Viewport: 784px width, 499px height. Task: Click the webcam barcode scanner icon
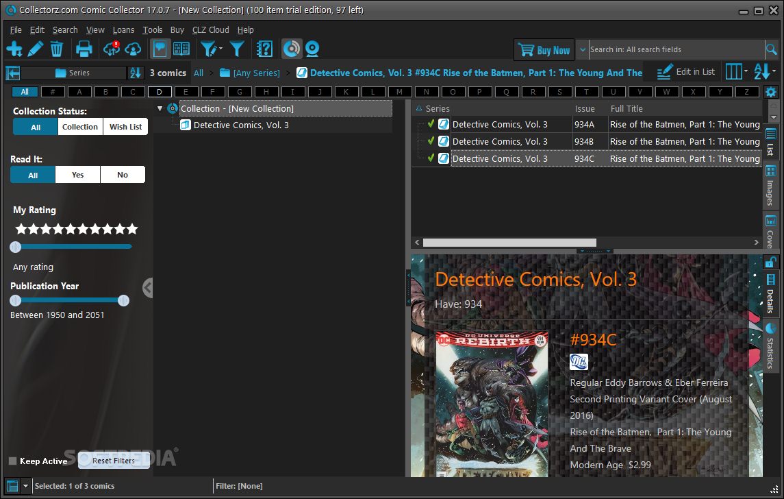click(x=312, y=49)
